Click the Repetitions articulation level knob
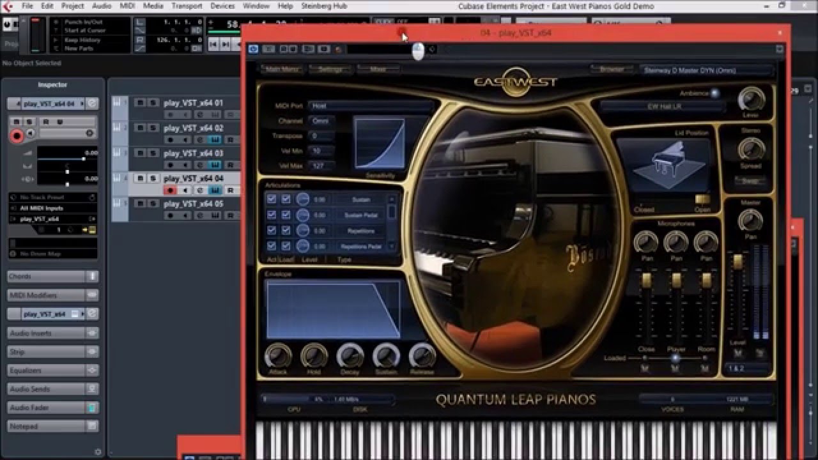The height and width of the screenshot is (460, 818). coord(303,231)
